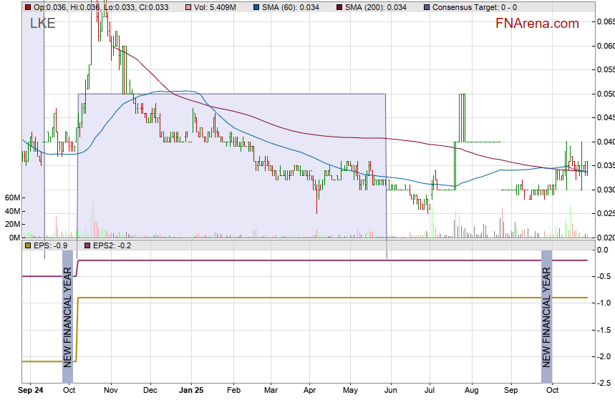Click the Jan 25 date axis label

click(x=190, y=391)
